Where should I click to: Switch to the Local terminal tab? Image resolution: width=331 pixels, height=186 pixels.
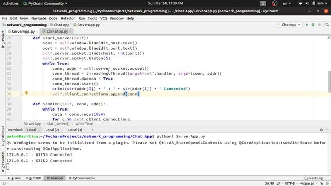(x=32, y=130)
